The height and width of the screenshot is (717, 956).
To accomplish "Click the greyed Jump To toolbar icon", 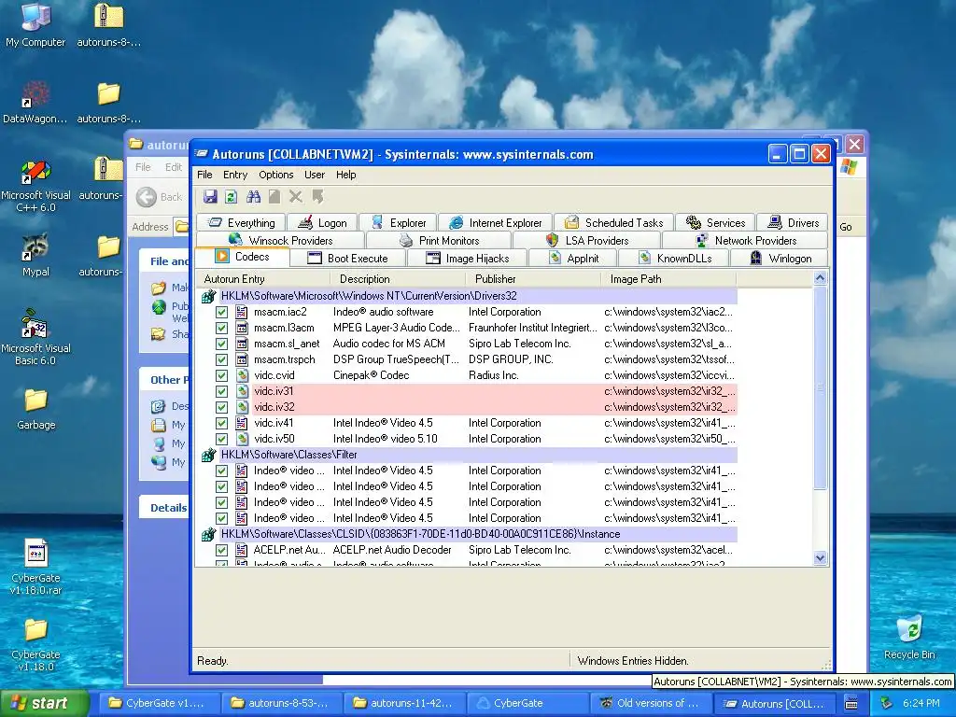I will tap(317, 196).
